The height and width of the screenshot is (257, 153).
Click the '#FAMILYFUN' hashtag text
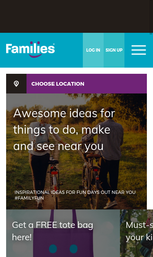pyautogui.click(x=29, y=198)
